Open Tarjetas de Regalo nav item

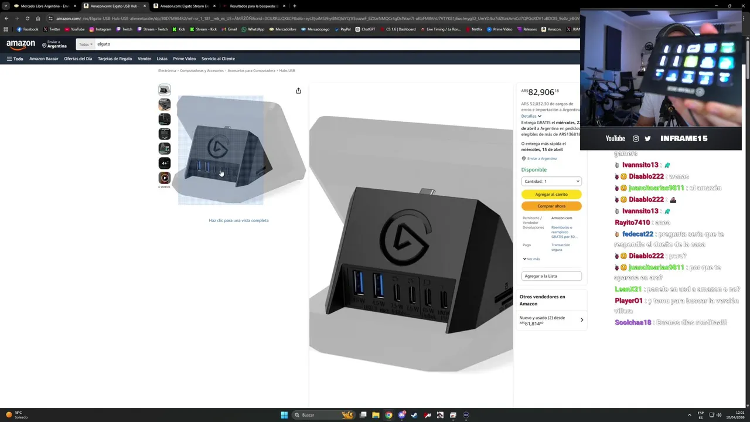coord(115,59)
